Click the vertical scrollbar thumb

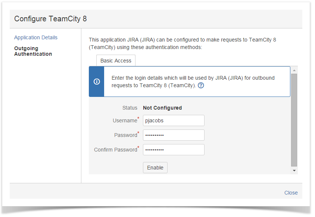pyautogui.click(x=294, y=120)
